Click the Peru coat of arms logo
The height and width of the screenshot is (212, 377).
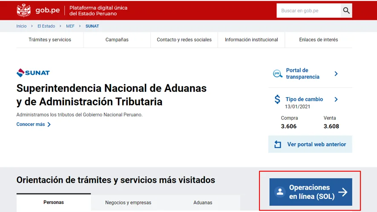pos(23,11)
